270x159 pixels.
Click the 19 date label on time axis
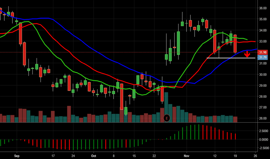point(235,156)
